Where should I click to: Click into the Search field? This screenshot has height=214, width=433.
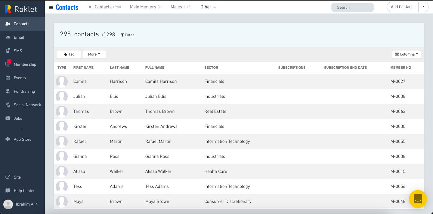(x=352, y=8)
